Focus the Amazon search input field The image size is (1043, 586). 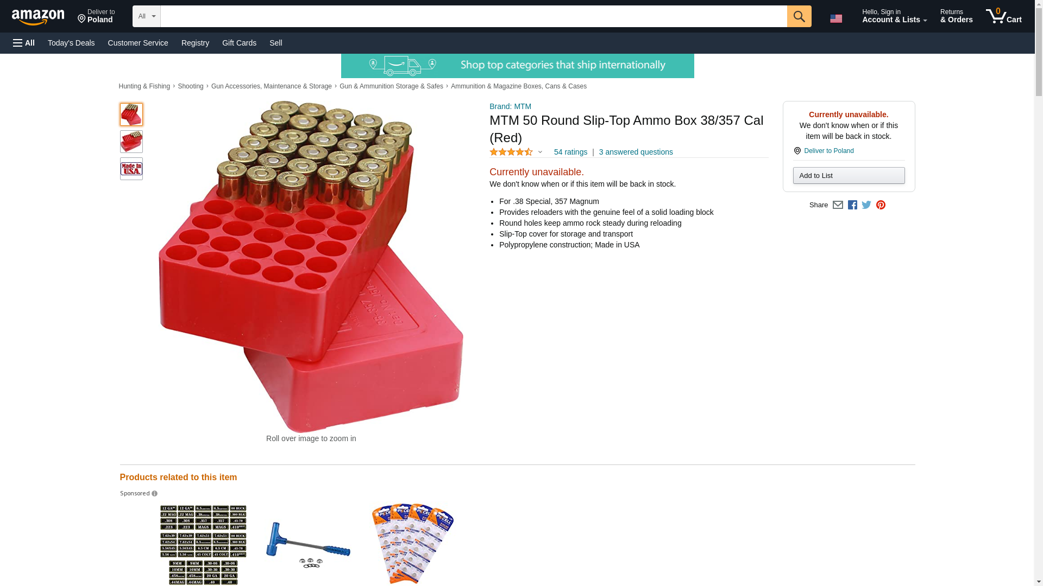(x=474, y=16)
